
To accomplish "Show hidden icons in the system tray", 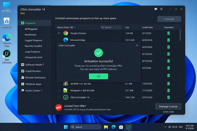I will [x=165, y=127].
